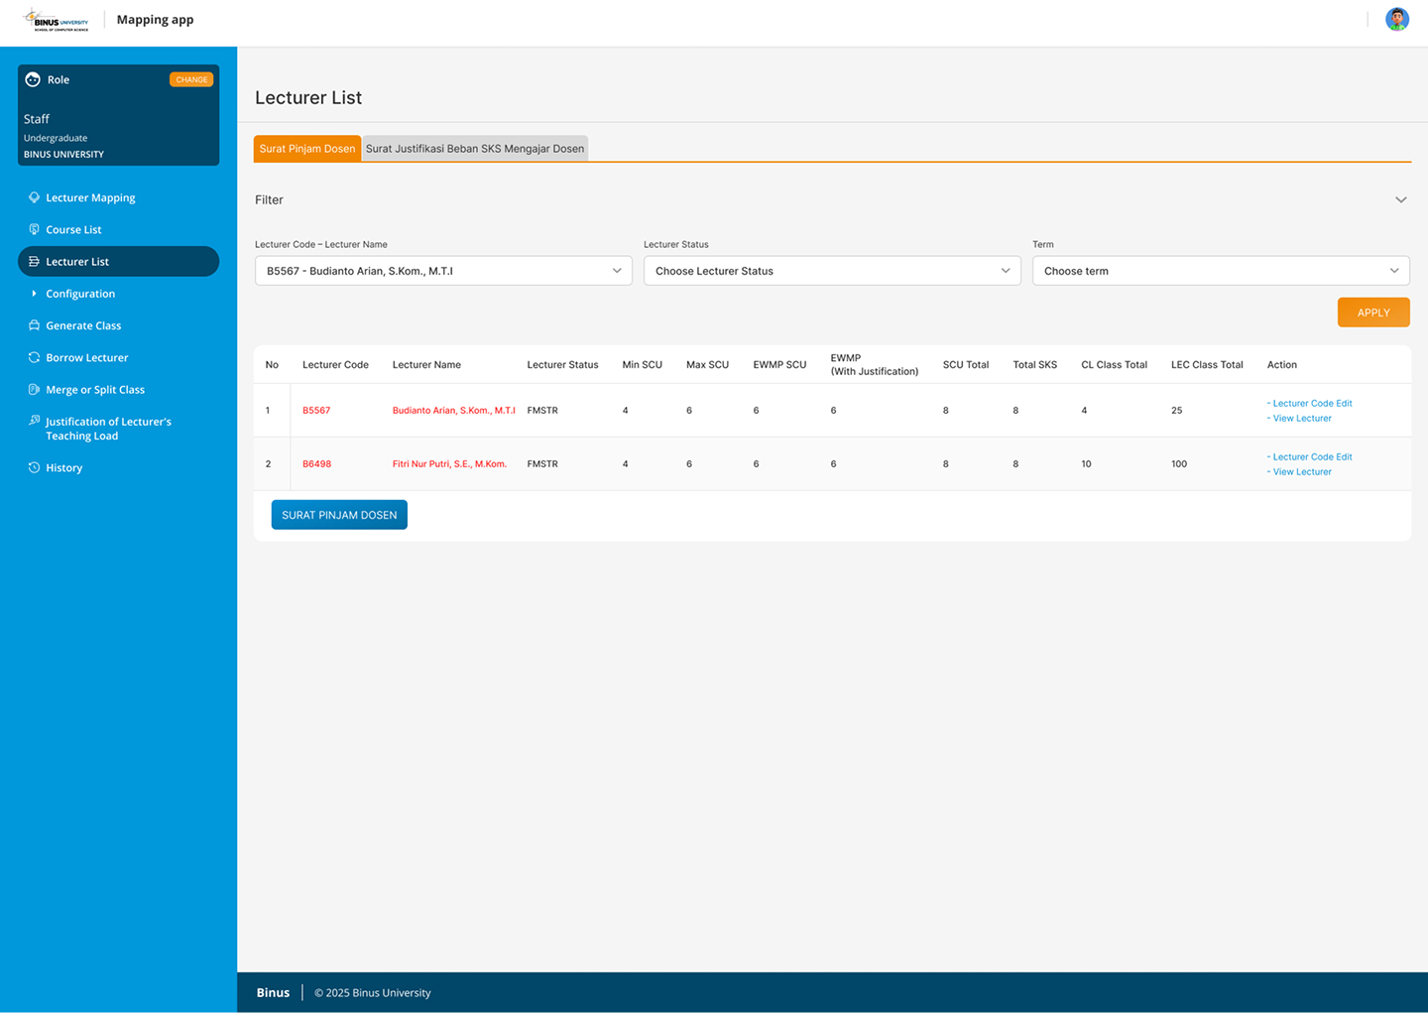Open Lecturer Code – Lecturer Name dropdown
The width and height of the screenshot is (1428, 1013).
(x=442, y=271)
